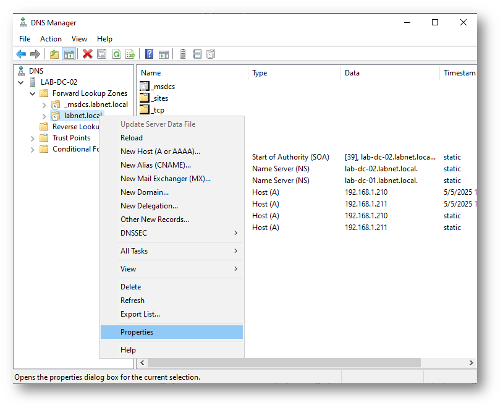Choose Help at the context menu bottom

(172, 350)
